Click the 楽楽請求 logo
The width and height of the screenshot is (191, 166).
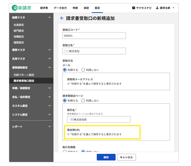[x=22, y=8]
